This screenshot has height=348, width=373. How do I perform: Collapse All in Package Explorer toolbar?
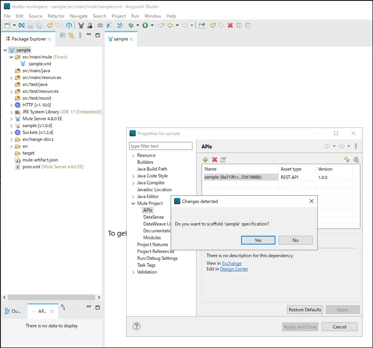pos(63,35)
